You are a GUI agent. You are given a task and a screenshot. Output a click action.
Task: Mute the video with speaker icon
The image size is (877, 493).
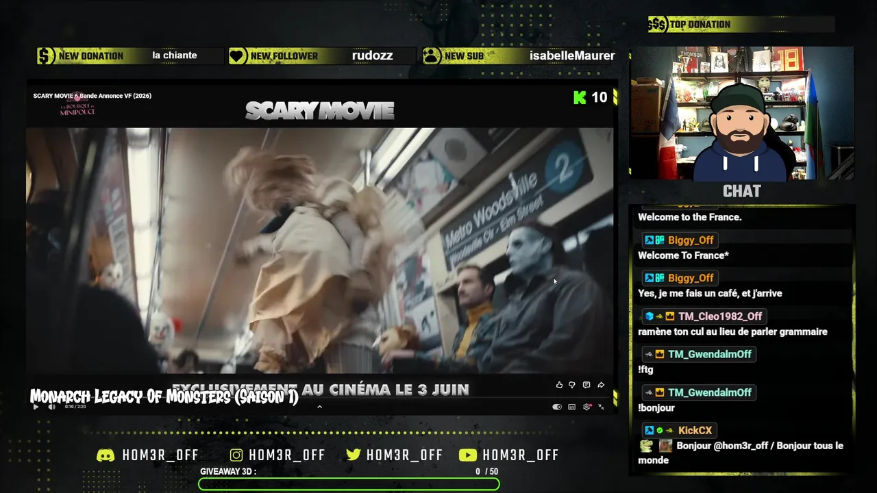tap(51, 407)
